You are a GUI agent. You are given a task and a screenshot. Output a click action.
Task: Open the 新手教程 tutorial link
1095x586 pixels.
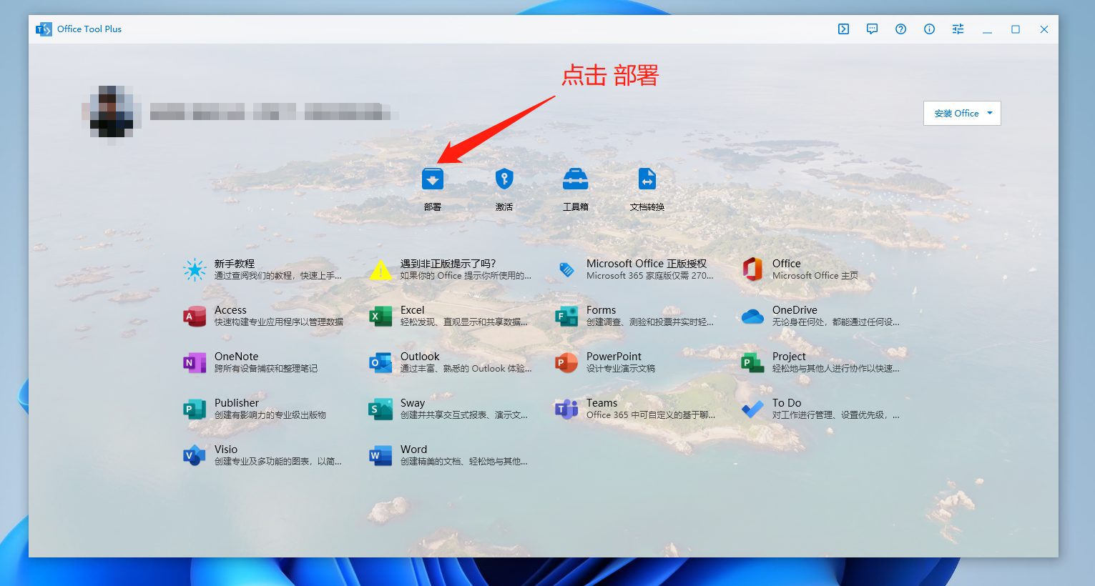(x=235, y=264)
